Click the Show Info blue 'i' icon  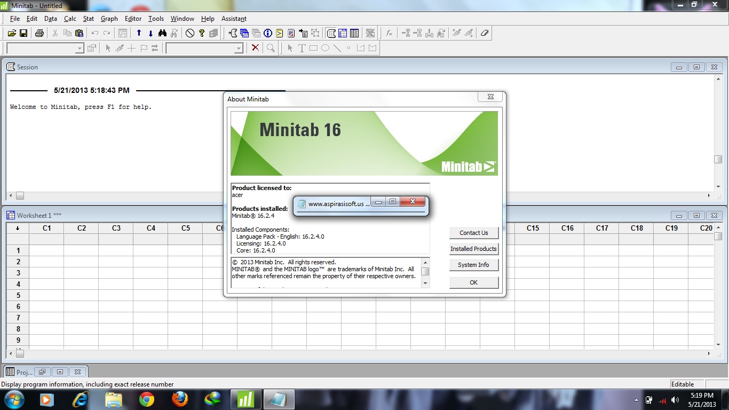click(268, 33)
